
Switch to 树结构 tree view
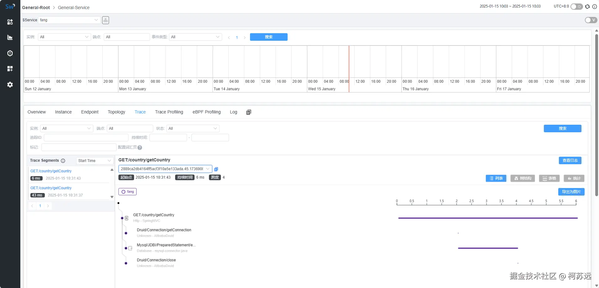click(523, 178)
